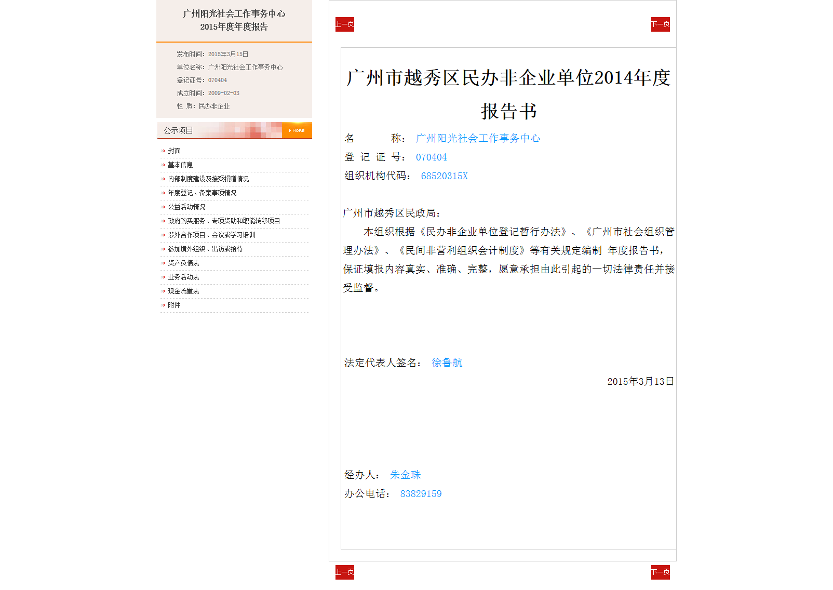Go to previous page using top 上一页 button
The height and width of the screenshot is (590, 833).
[344, 24]
